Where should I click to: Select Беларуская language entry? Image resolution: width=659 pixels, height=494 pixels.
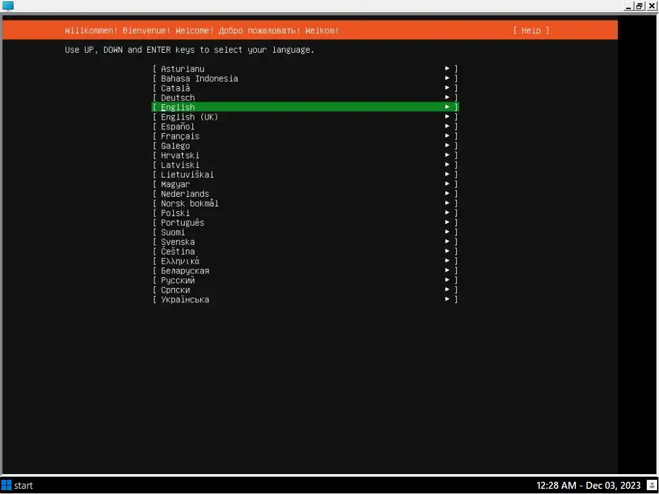pyautogui.click(x=305, y=271)
